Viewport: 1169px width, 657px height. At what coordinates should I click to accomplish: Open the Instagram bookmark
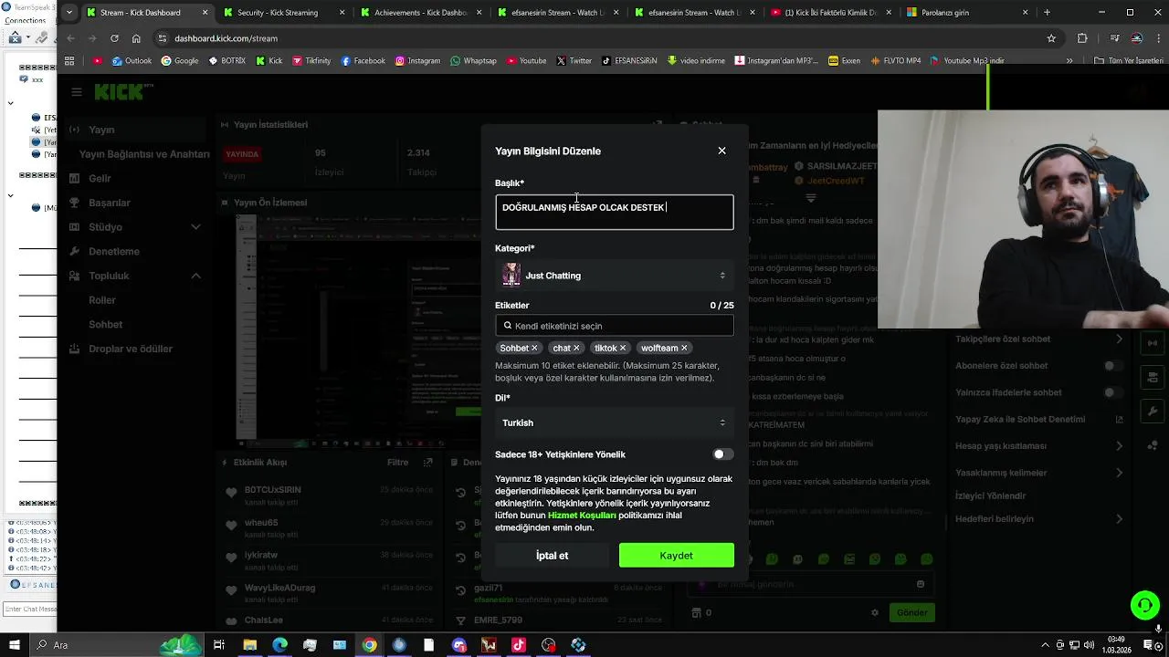click(417, 61)
